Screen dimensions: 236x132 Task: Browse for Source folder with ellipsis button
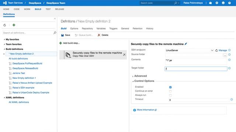pyautogui.click(x=225, y=55)
